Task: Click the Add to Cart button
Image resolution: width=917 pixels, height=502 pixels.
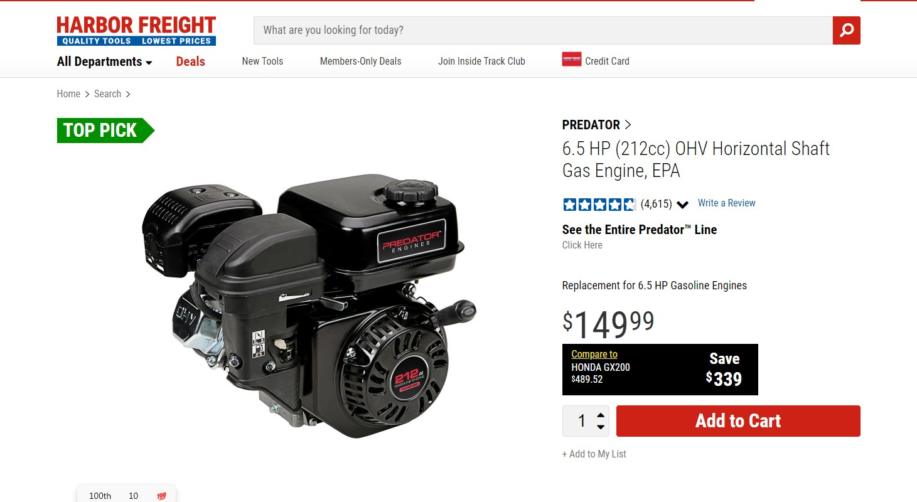Action: click(738, 421)
